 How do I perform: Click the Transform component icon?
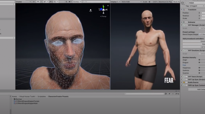tap(184, 10)
